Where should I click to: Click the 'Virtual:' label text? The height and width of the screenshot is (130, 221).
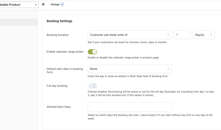pos(55,4)
